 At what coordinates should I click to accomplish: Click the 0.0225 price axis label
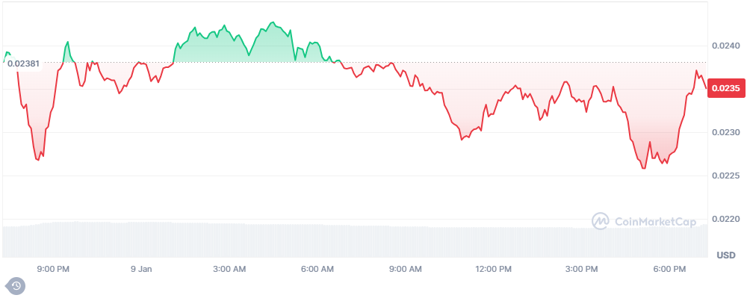[x=725, y=176]
